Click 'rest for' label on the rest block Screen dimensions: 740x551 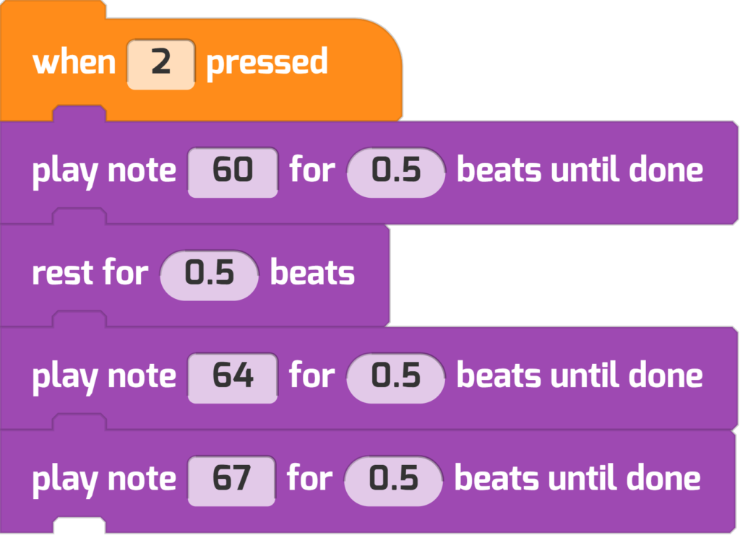click(x=90, y=274)
